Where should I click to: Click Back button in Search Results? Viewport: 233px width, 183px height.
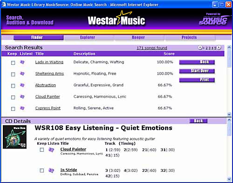tap(197, 62)
